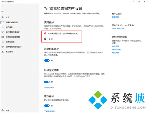Click the 帮助改进 Windows 安全中心 text
The image size is (147, 113).
tap(123, 25)
